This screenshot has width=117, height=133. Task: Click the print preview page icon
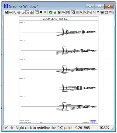point(23,12)
